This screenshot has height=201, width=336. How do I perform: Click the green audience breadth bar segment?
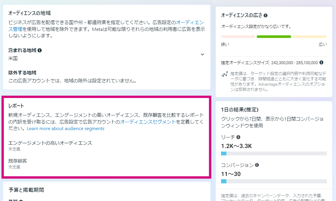pos(274,37)
